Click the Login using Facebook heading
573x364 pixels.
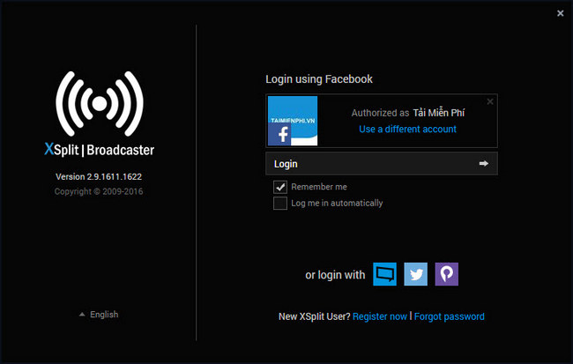[319, 79]
